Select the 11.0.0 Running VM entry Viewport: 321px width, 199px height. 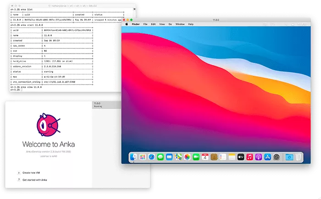point(107,105)
